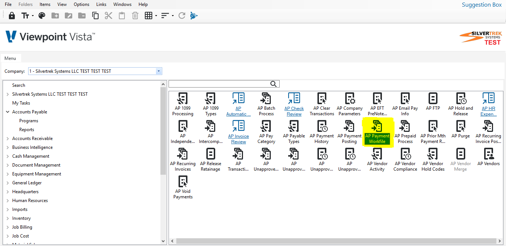Select the Menu tab
This screenshot has width=506, height=246.
pos(10,58)
